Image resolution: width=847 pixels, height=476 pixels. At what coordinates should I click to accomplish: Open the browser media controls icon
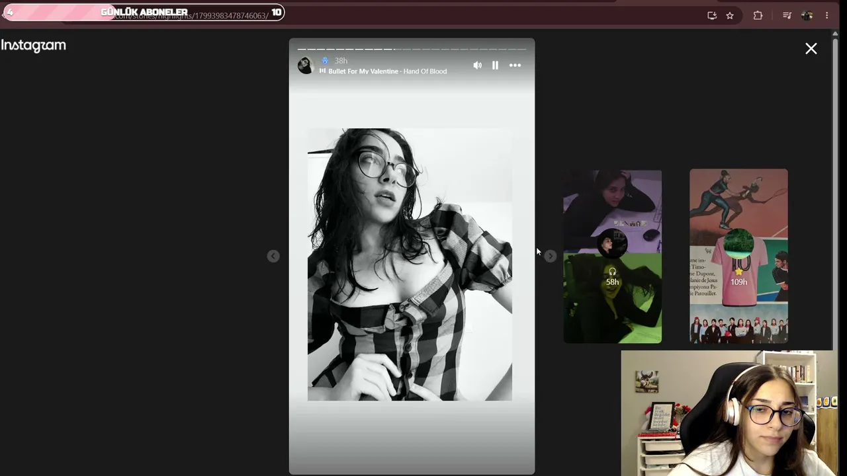[x=787, y=15]
